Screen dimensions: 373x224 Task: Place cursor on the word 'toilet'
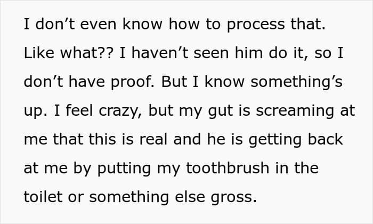tap(43, 197)
